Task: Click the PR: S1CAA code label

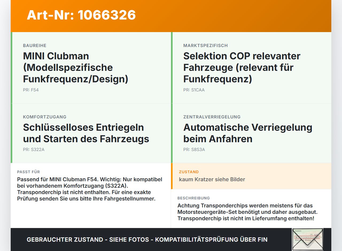Action: (x=194, y=90)
